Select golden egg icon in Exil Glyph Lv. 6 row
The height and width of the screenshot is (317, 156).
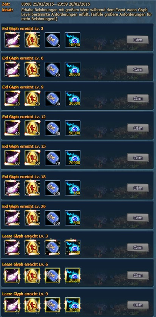click(x=32, y=70)
